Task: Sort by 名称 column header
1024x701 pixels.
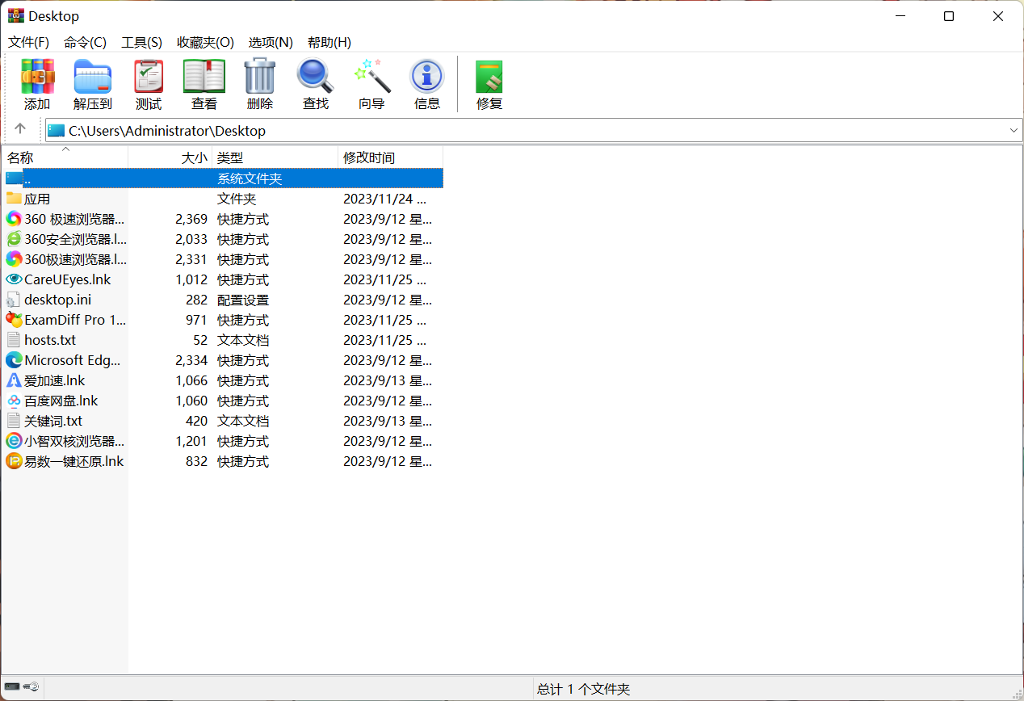Action: [65, 157]
